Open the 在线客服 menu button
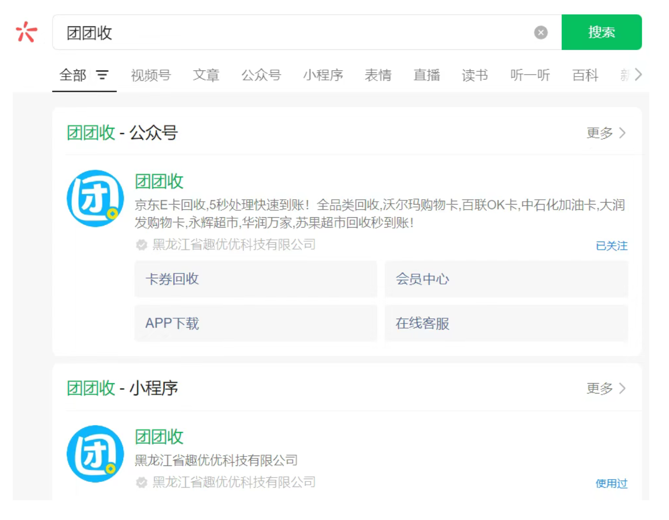 (506, 323)
